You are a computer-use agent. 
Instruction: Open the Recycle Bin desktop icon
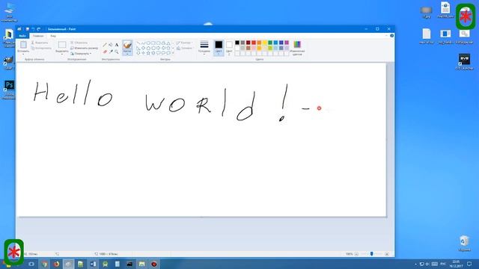click(464, 243)
